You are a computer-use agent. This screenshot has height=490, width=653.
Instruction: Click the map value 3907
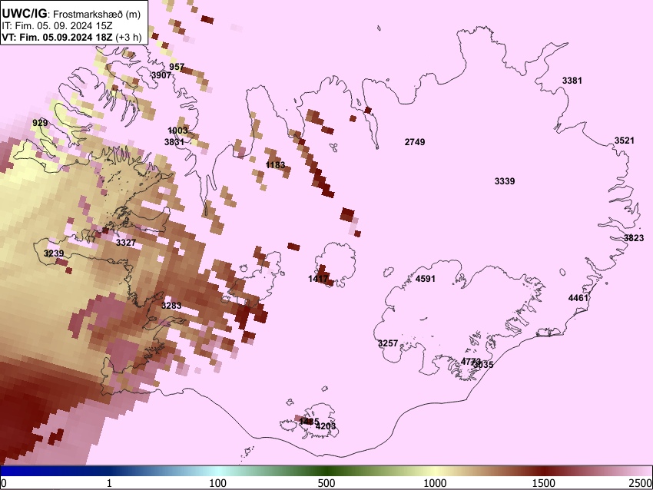(x=161, y=75)
